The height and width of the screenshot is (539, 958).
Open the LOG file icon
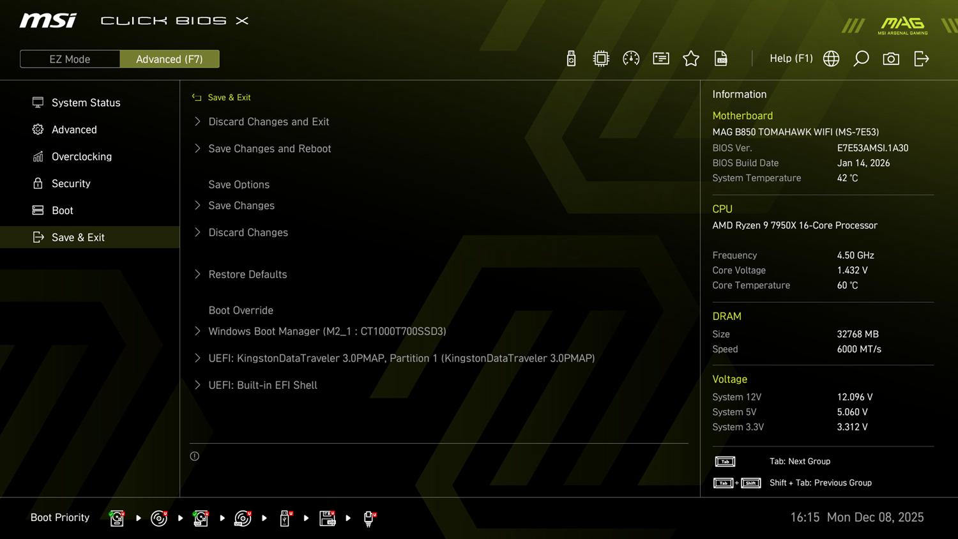tap(721, 59)
